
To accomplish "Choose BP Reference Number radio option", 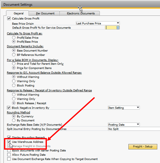I will pyautogui.click(x=14, y=55).
